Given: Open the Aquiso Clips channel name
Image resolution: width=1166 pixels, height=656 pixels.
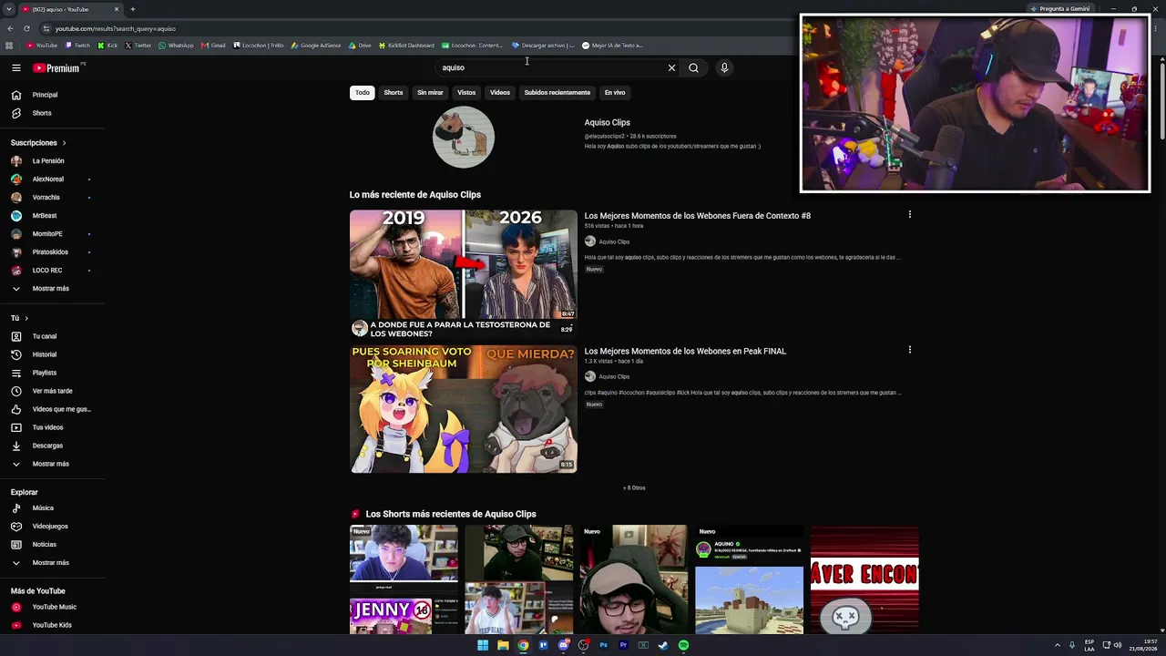Looking at the screenshot, I should [x=608, y=122].
